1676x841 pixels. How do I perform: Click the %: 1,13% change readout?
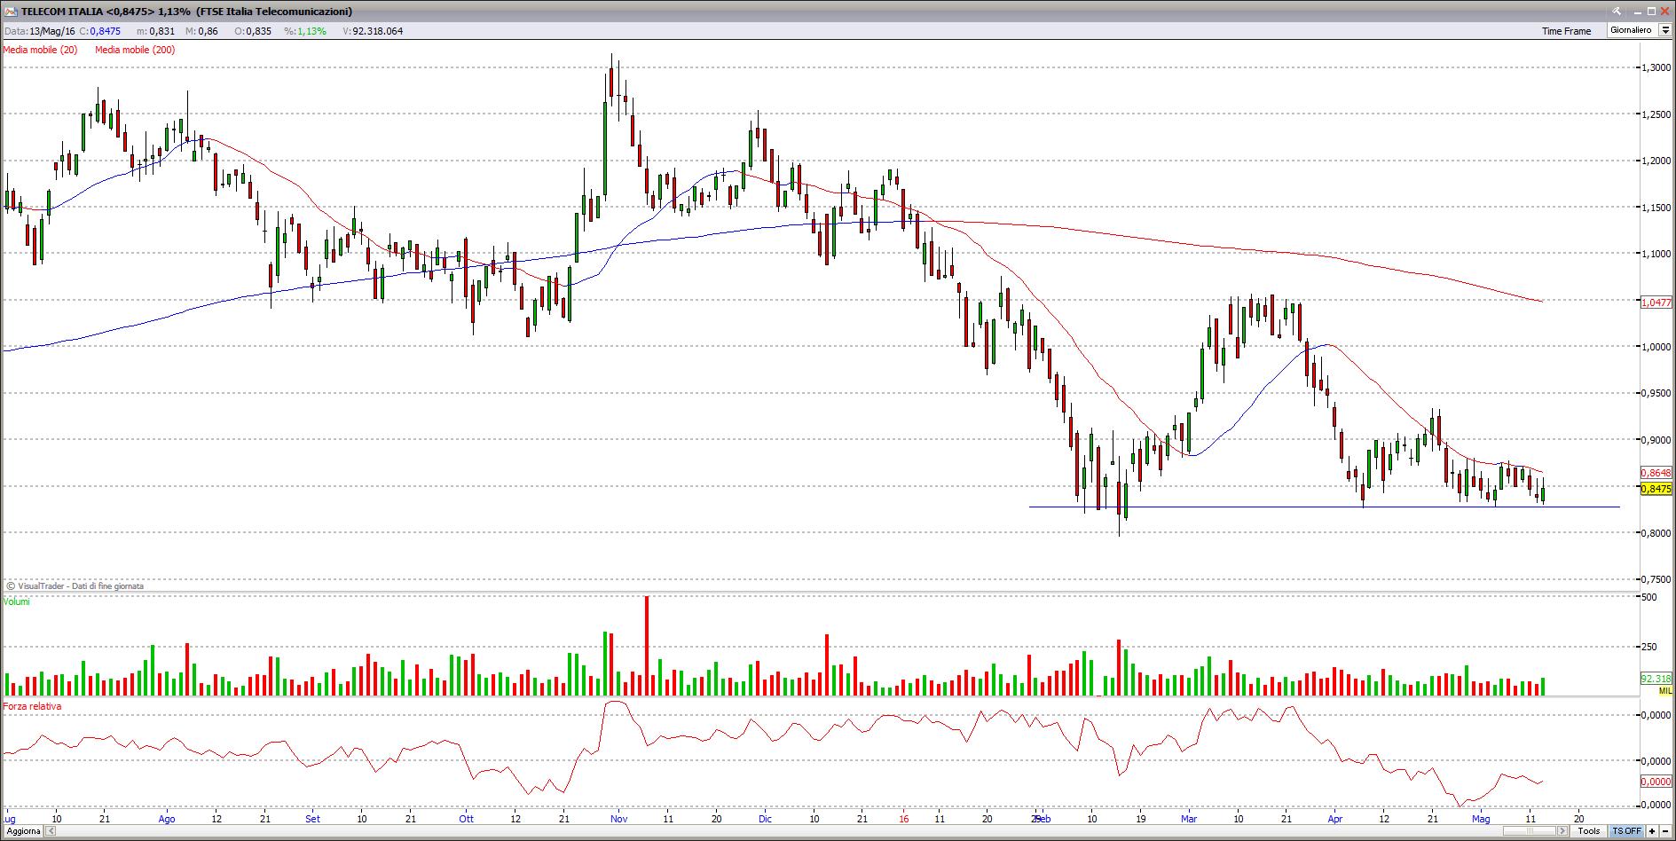point(304,31)
